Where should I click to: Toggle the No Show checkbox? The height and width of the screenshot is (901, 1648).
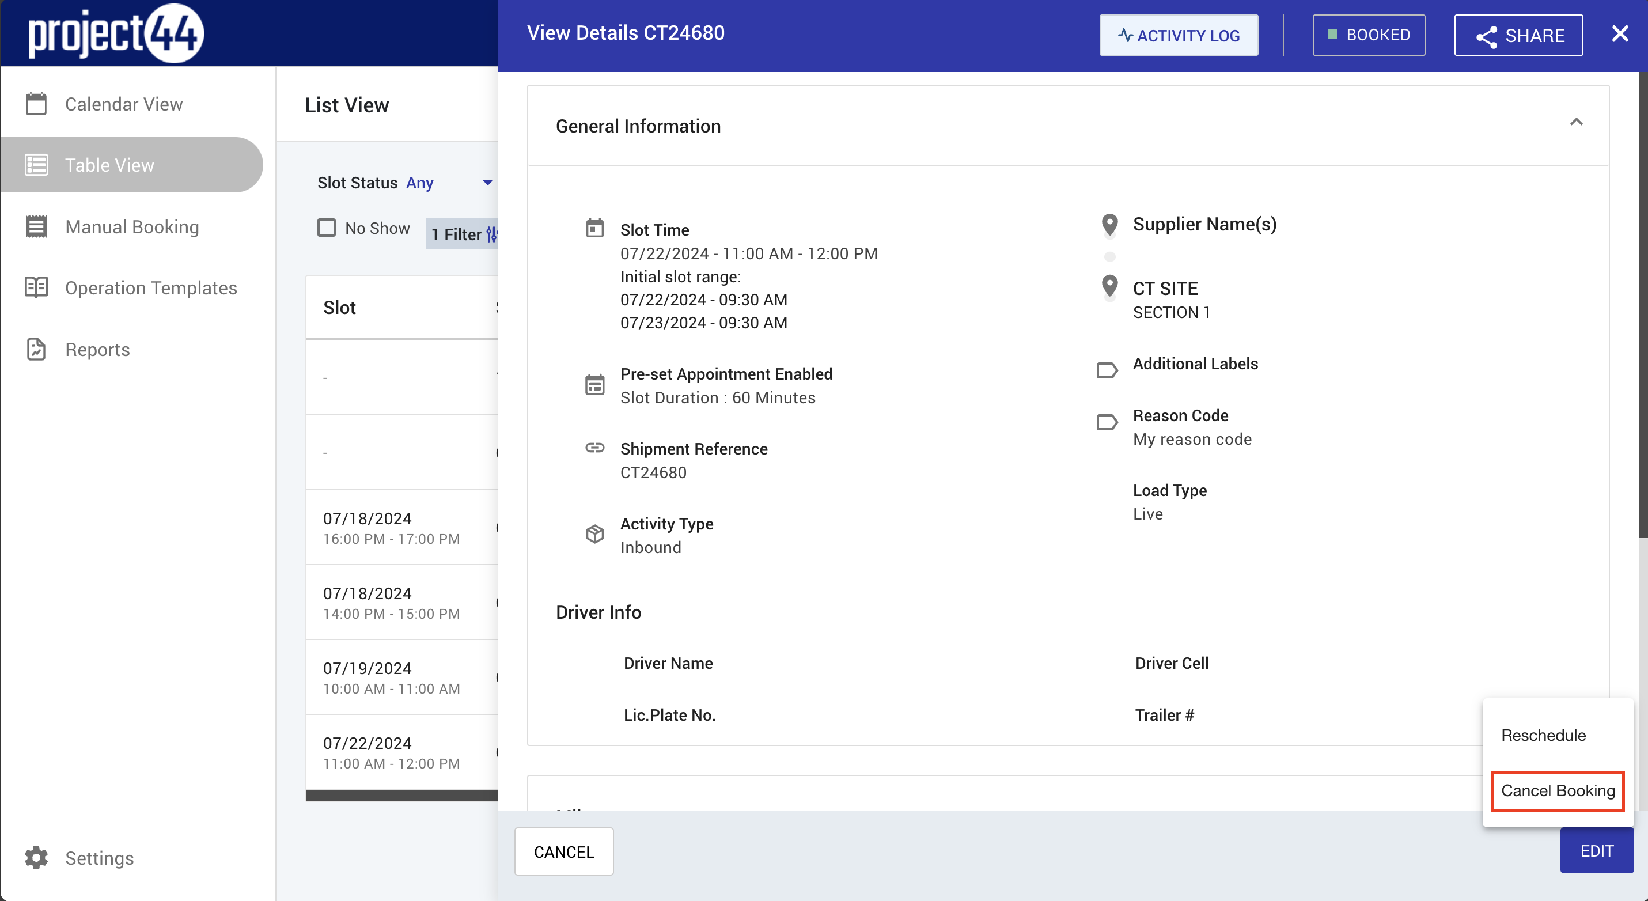(327, 228)
